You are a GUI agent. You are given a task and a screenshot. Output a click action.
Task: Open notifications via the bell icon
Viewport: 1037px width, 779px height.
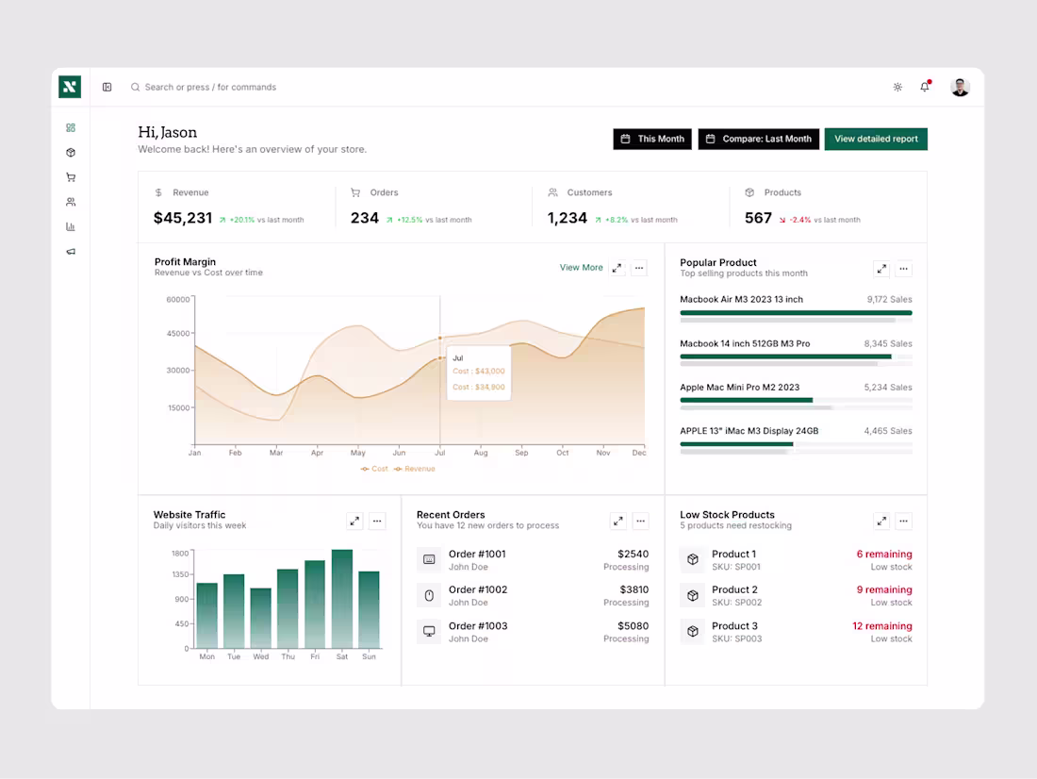click(925, 87)
